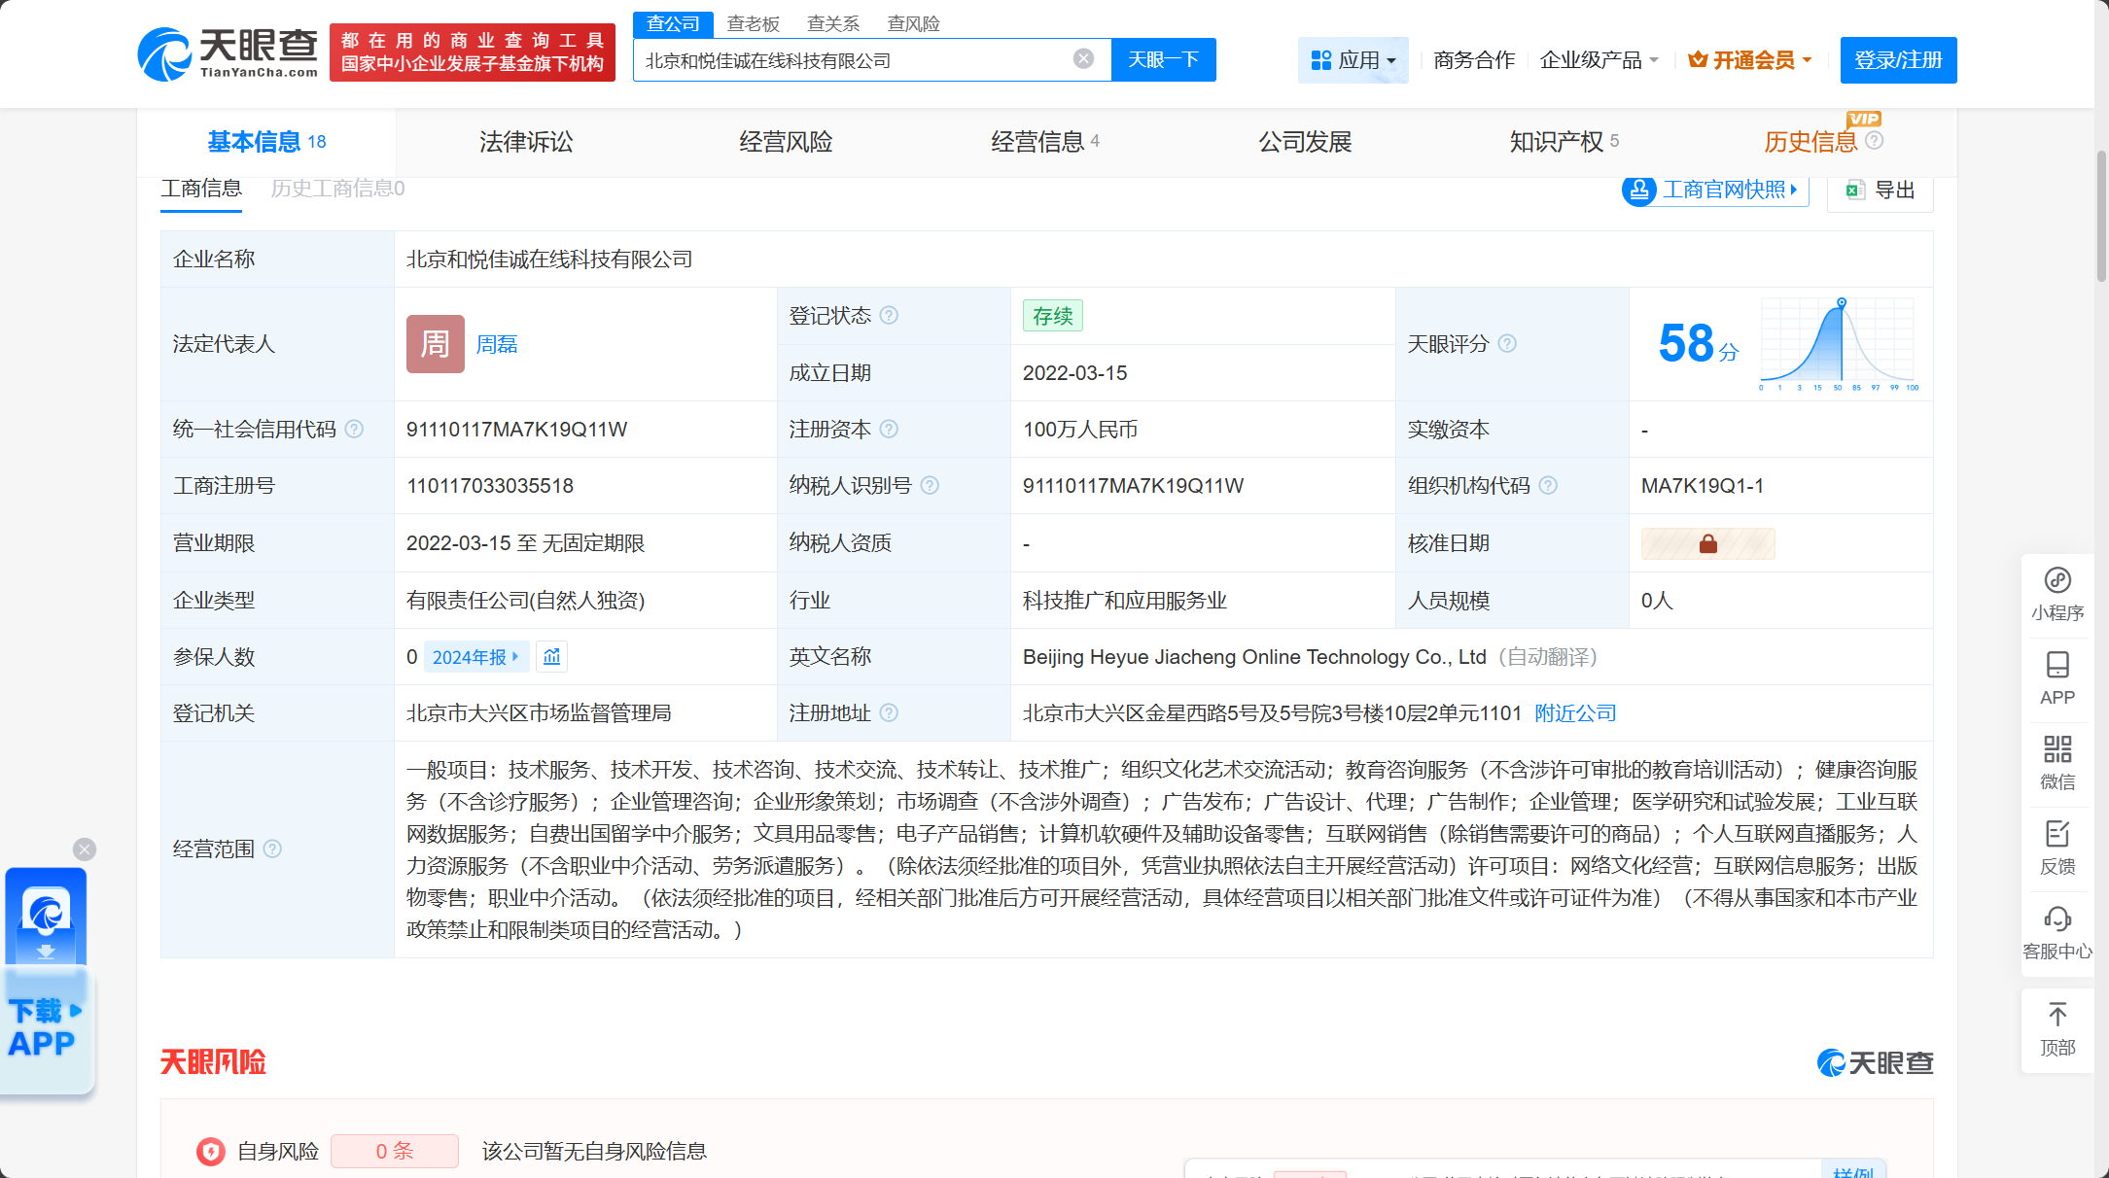Click help icon next to 天眼评分
2109x1178 pixels.
tap(1507, 343)
